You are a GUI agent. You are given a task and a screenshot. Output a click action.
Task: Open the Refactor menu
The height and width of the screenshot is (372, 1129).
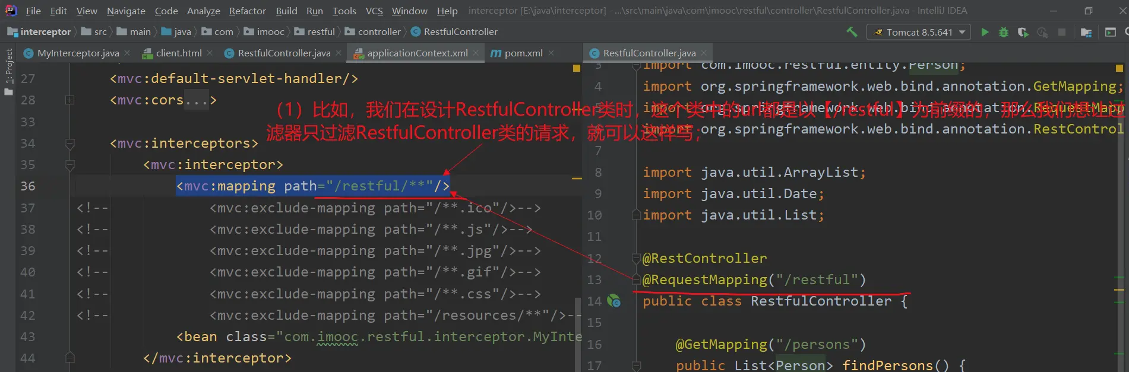(x=247, y=11)
